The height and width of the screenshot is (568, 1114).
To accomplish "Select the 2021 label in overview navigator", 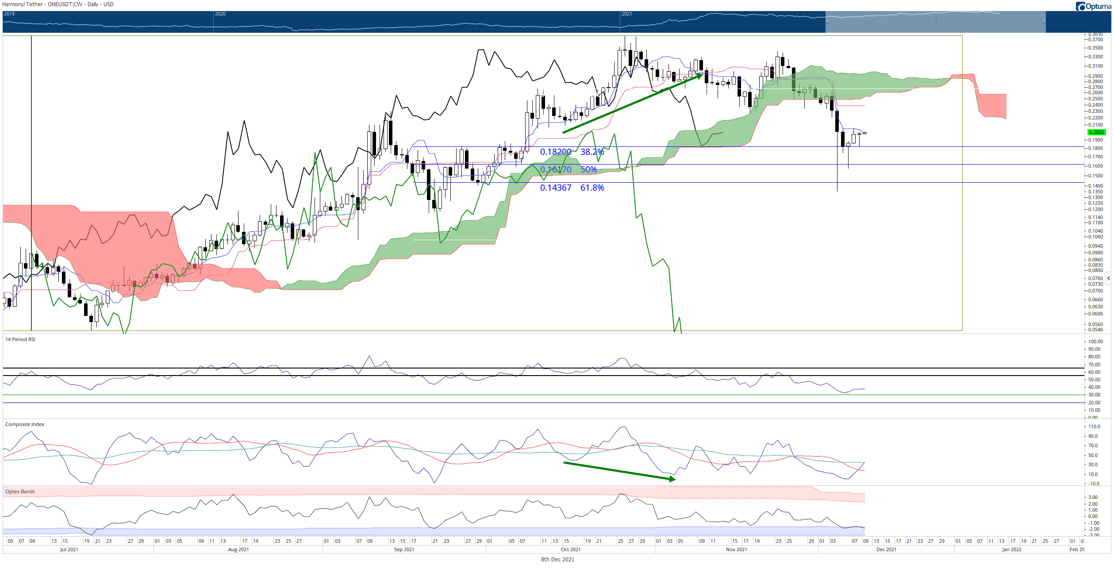I will 626,14.
